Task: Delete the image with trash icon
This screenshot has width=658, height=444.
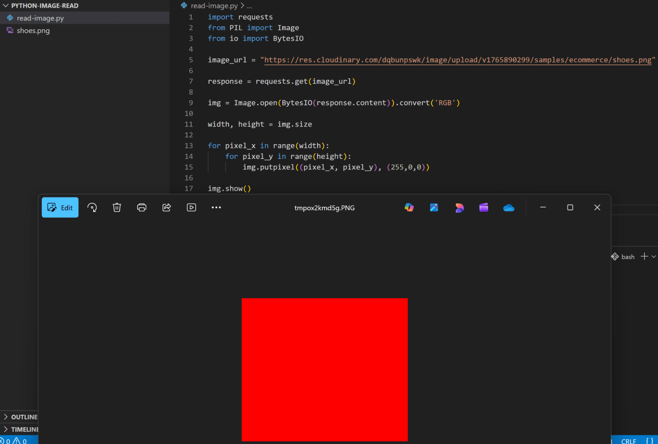Action: tap(117, 208)
